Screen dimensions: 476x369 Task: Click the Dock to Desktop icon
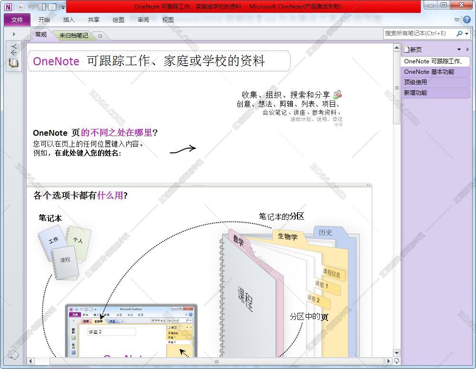pos(42,7)
